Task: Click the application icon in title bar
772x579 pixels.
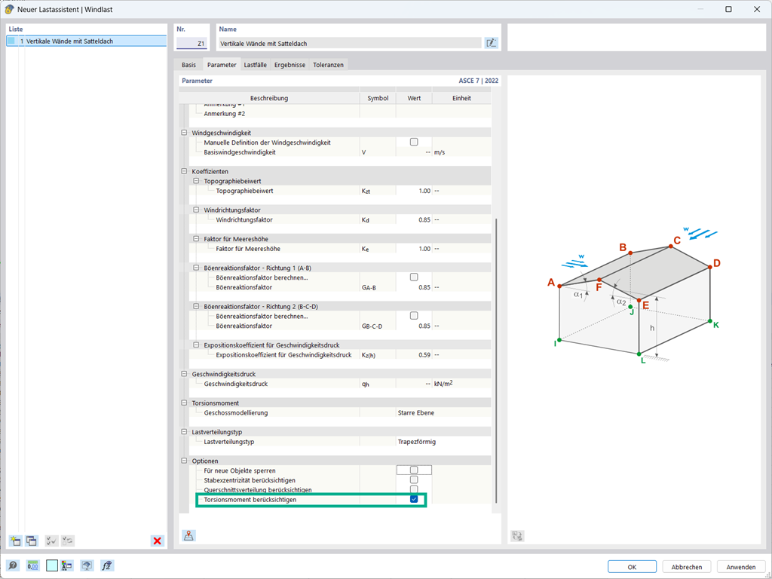Action: tap(8, 9)
